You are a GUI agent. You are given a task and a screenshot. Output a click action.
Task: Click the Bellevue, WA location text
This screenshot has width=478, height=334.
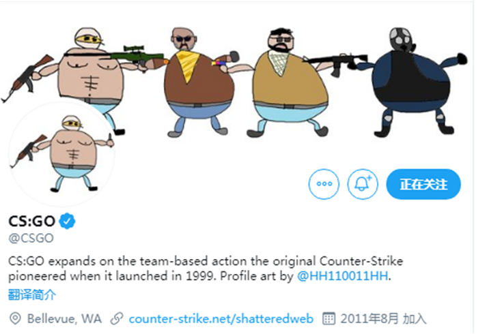coord(64,319)
